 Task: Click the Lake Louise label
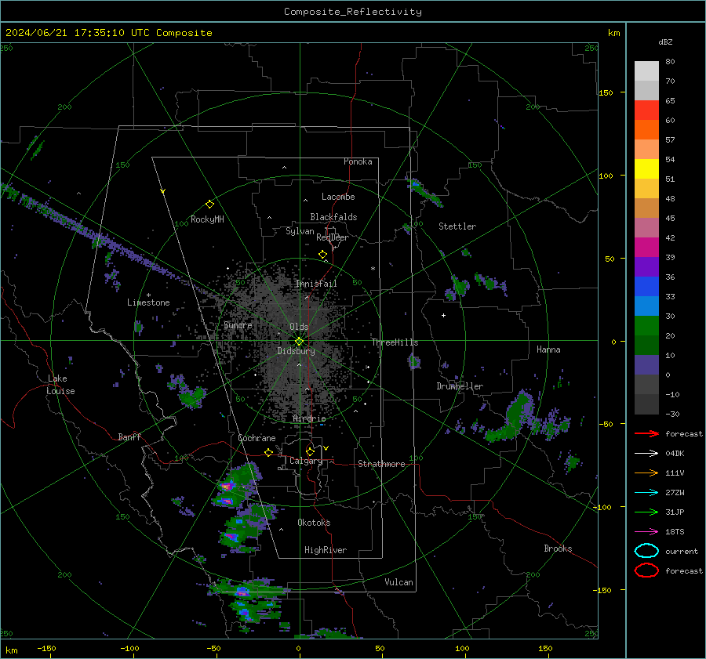60,385
